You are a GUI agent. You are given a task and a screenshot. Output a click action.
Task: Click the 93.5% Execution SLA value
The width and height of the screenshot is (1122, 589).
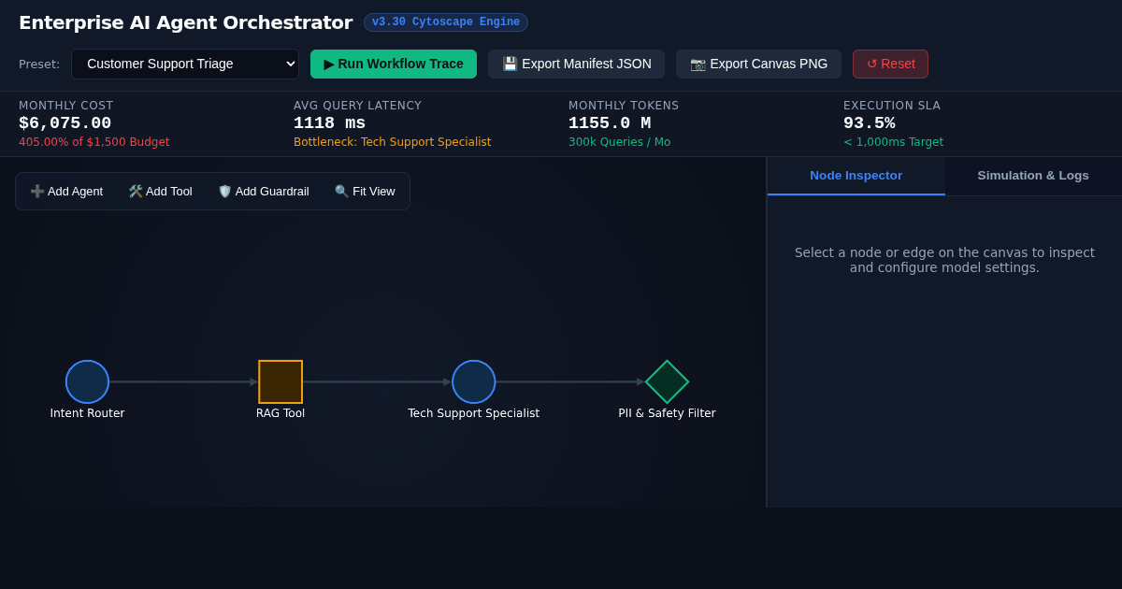click(870, 123)
